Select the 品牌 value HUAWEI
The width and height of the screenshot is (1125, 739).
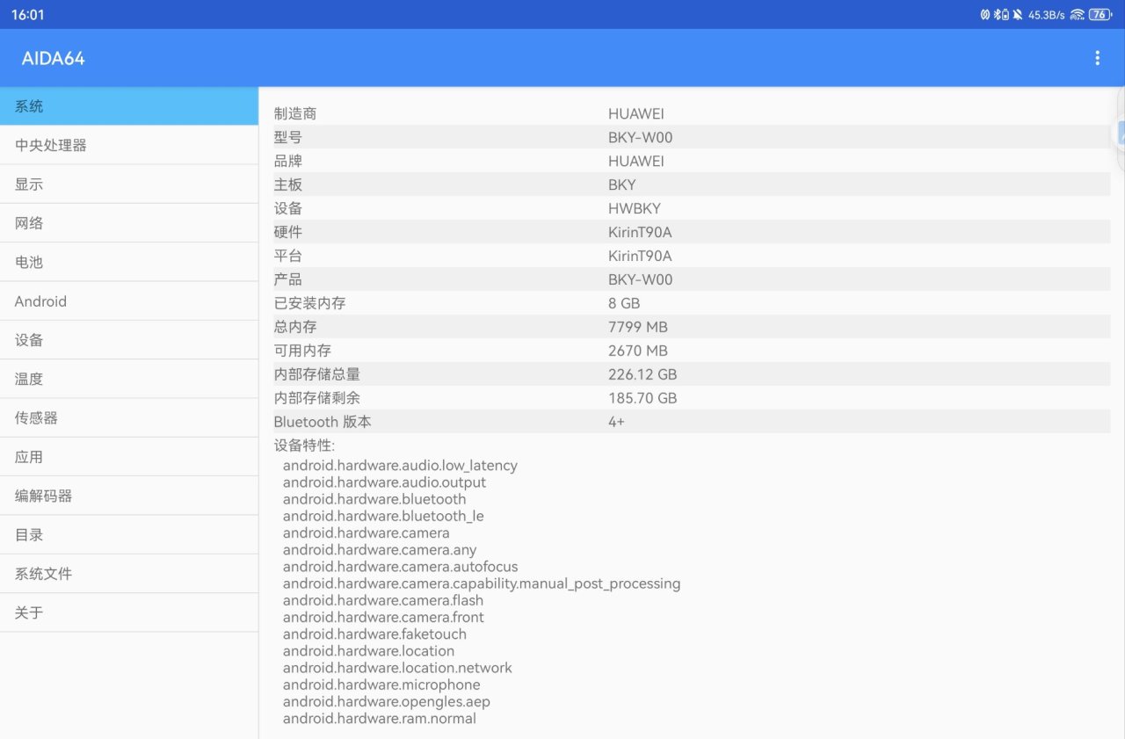click(636, 161)
